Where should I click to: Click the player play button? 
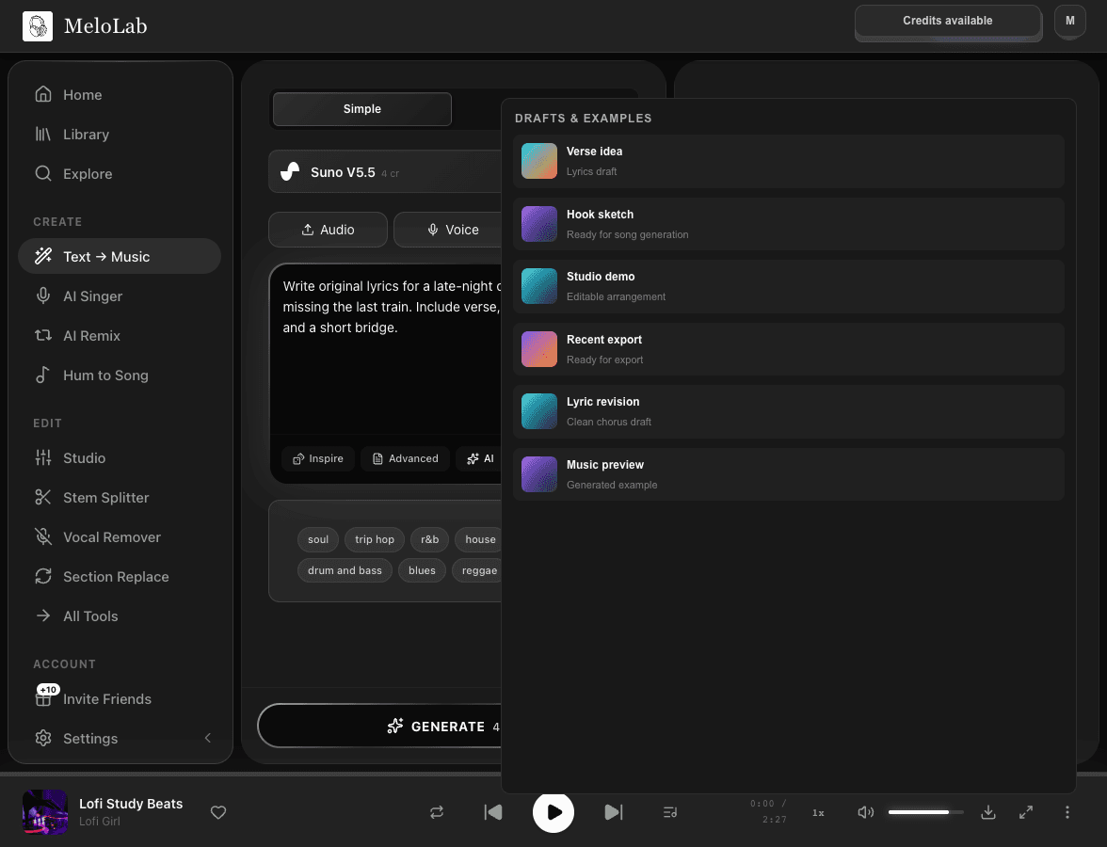click(x=553, y=811)
